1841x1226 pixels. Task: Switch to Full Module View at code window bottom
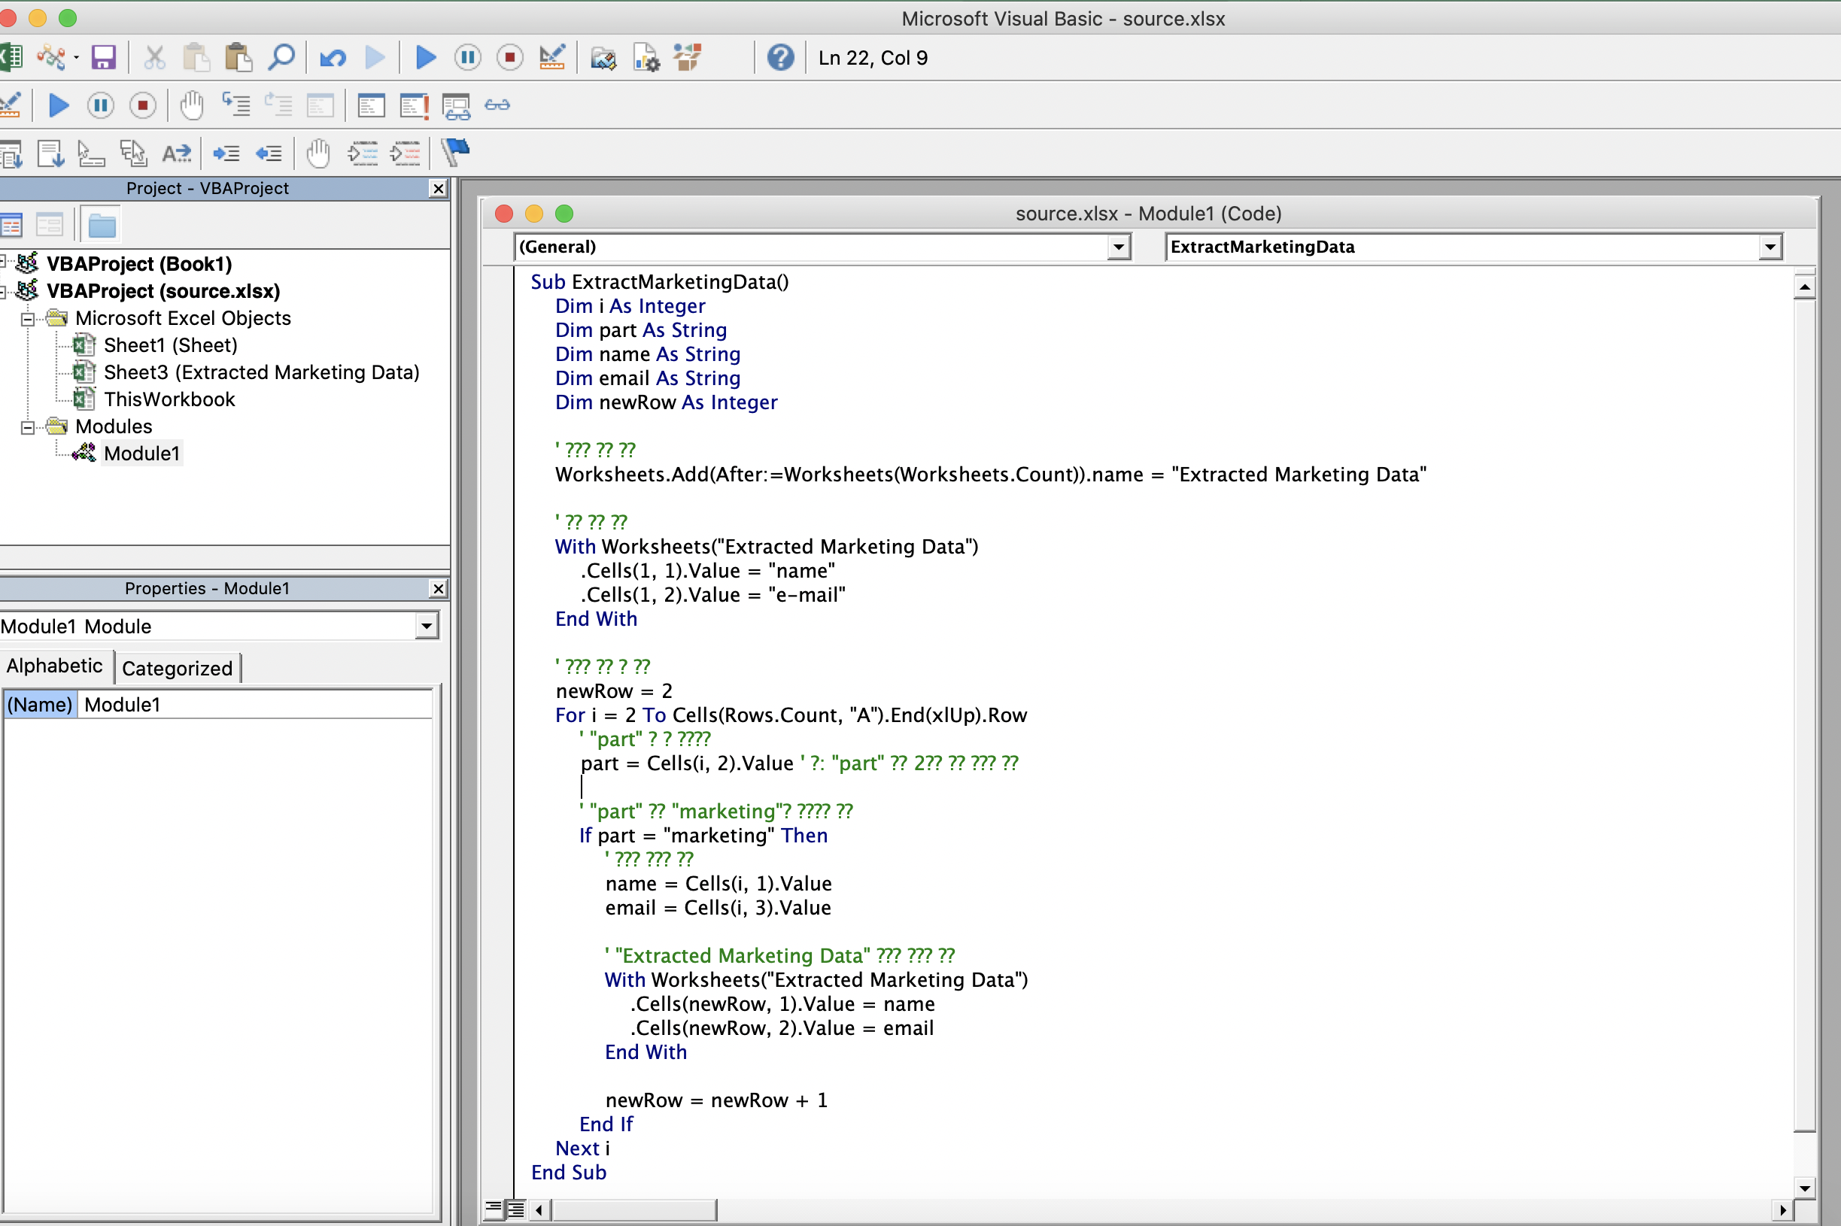[x=515, y=1209]
